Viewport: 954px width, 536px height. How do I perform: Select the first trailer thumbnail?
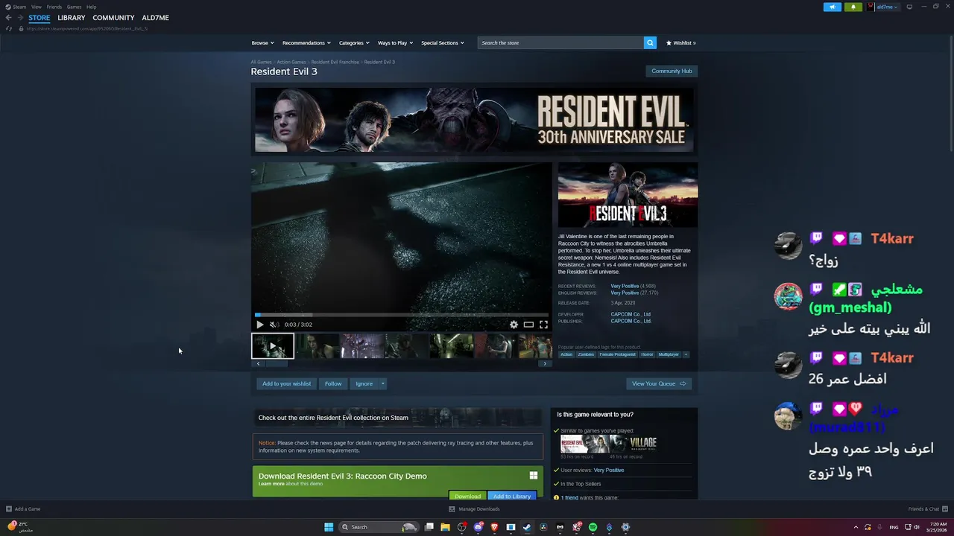point(273,346)
